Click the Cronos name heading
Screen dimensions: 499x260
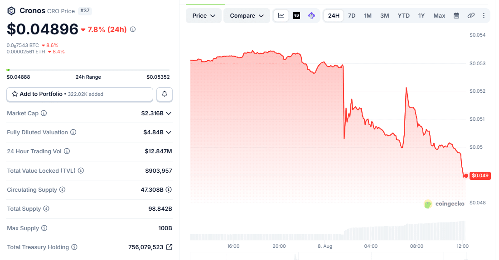(33, 11)
